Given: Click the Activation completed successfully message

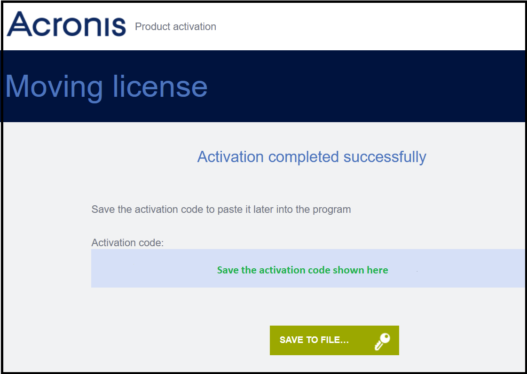Looking at the screenshot, I should point(312,157).
